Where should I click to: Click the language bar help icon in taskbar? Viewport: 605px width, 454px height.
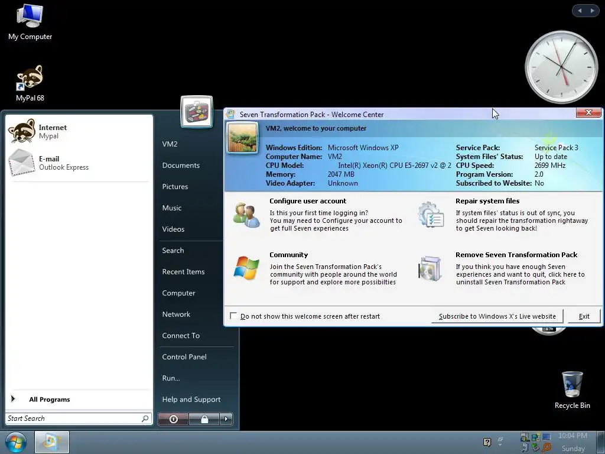point(487,442)
